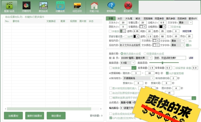Open 前缀内容 文字颜色 dropdown
This screenshot has height=122, width=201.
[156, 41]
